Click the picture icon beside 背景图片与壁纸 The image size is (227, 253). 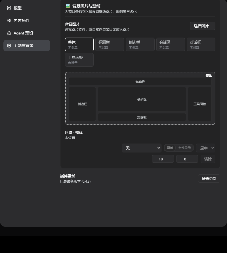[68, 6]
